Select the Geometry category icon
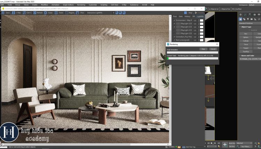 point(240,19)
